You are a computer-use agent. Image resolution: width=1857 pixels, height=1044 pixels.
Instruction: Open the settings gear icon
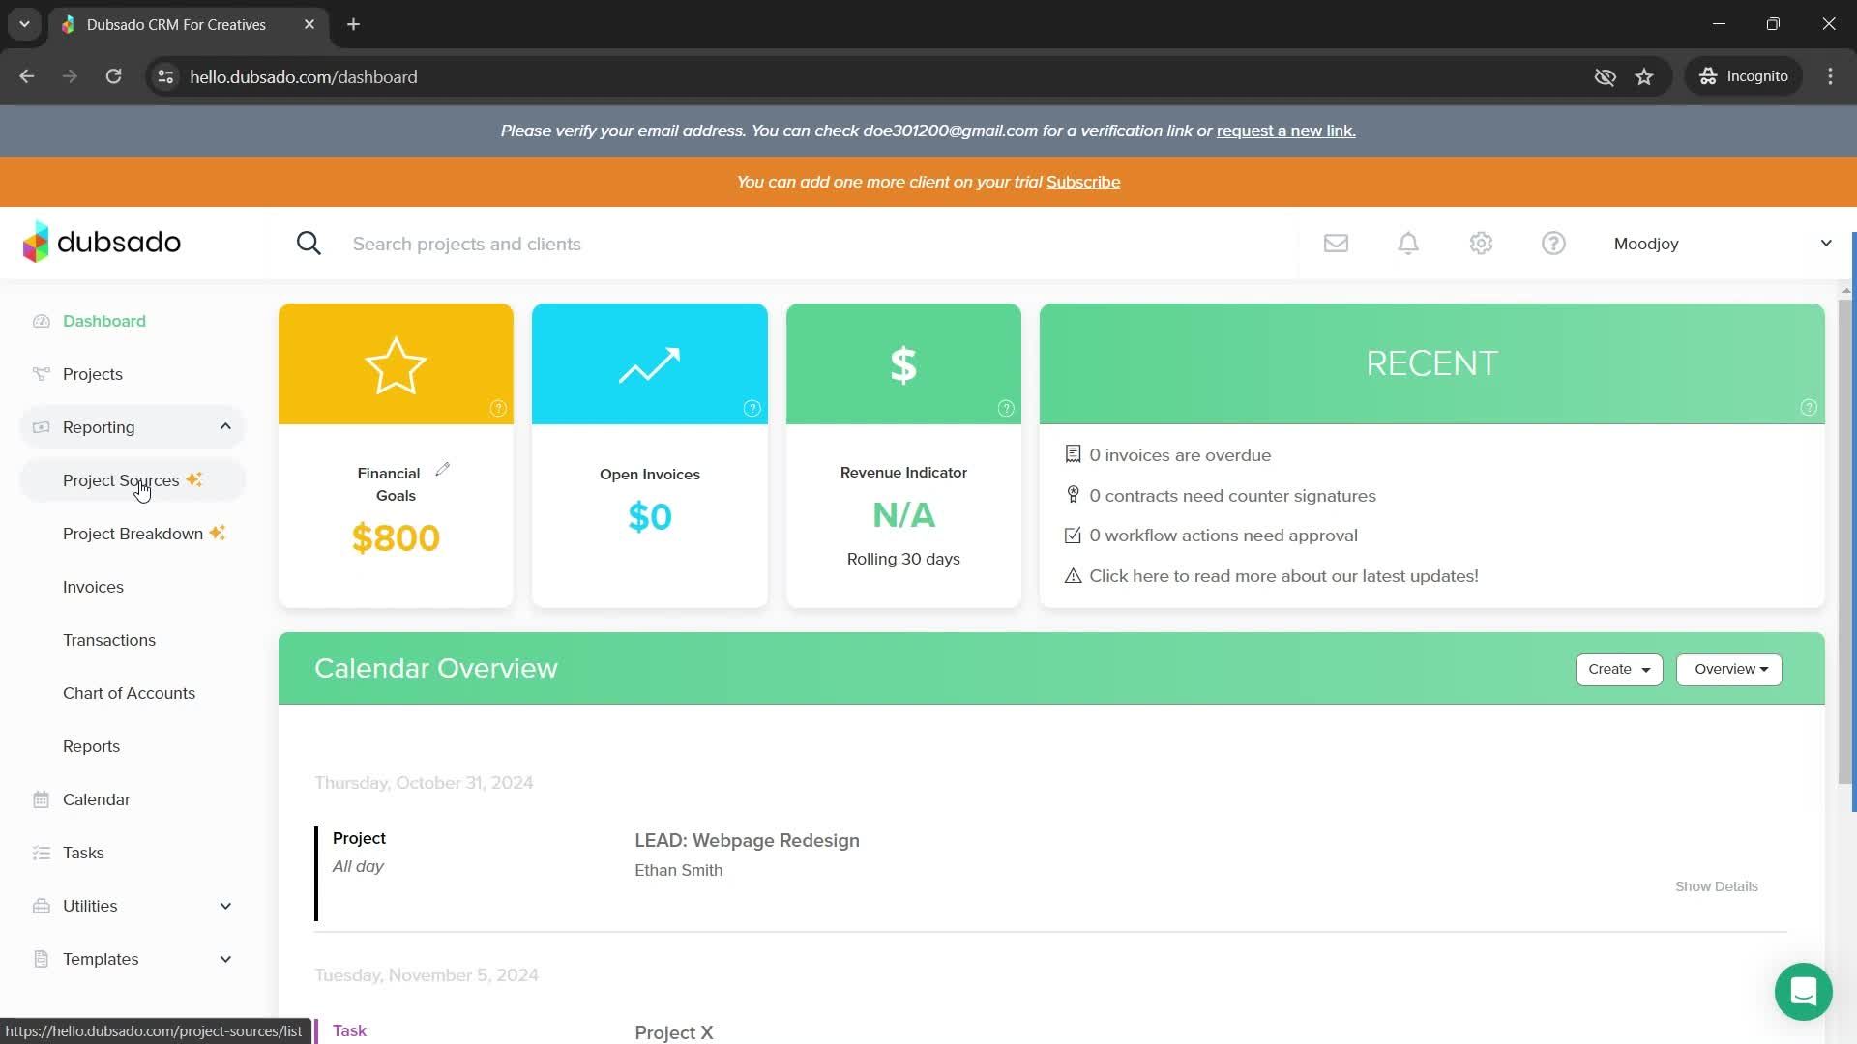coord(1481,244)
